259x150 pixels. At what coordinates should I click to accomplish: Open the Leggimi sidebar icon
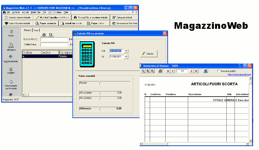point(11,69)
